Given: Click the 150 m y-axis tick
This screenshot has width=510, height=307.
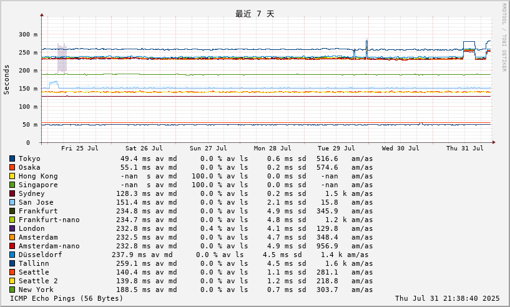Looking at the screenshot, I should [x=28, y=89].
